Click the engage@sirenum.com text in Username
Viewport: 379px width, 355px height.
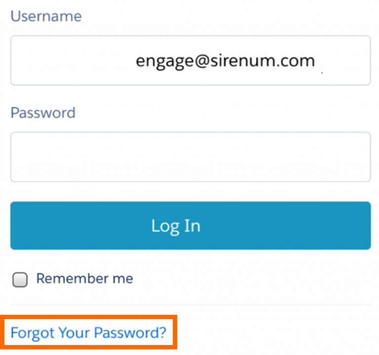pos(225,61)
